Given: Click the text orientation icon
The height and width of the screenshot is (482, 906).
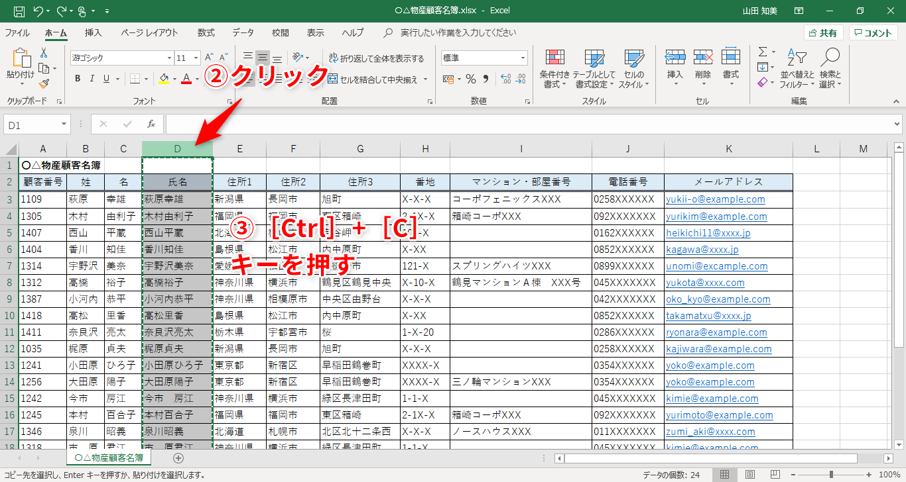Looking at the screenshot, I should pyautogui.click(x=298, y=58).
